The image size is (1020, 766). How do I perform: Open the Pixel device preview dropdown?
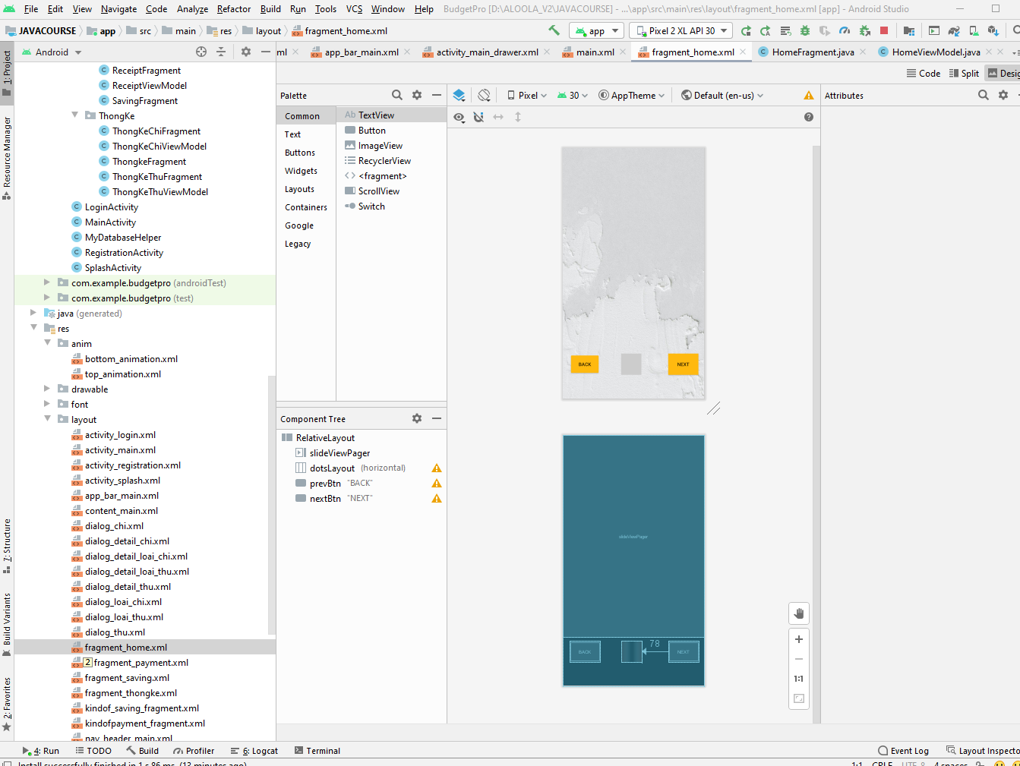(x=526, y=96)
